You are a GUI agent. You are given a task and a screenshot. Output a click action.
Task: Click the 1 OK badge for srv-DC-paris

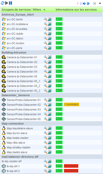(59, 48)
